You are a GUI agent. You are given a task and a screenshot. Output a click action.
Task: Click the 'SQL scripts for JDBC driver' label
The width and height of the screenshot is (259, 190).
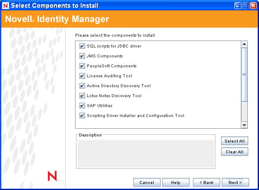tap(114, 46)
